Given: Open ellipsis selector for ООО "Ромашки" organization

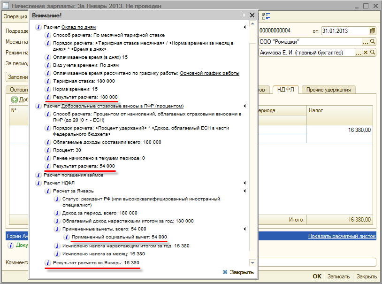Looking at the screenshot, I should (365, 42).
